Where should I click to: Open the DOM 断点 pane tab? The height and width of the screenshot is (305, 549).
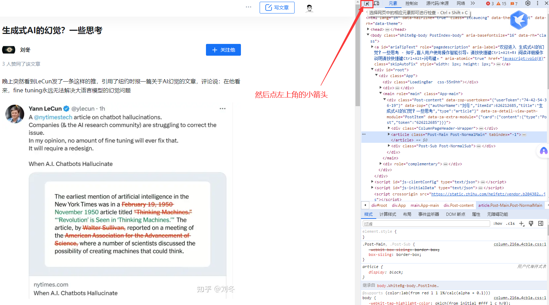pyautogui.click(x=456, y=214)
